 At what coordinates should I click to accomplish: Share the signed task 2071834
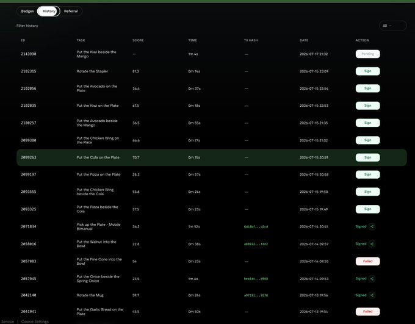(x=372, y=226)
